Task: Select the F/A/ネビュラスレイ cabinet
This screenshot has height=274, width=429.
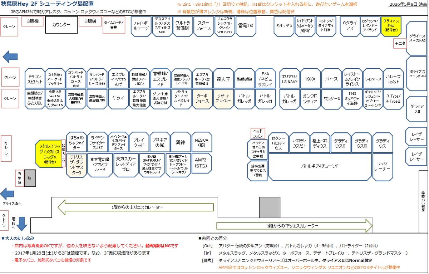Action: (265, 79)
